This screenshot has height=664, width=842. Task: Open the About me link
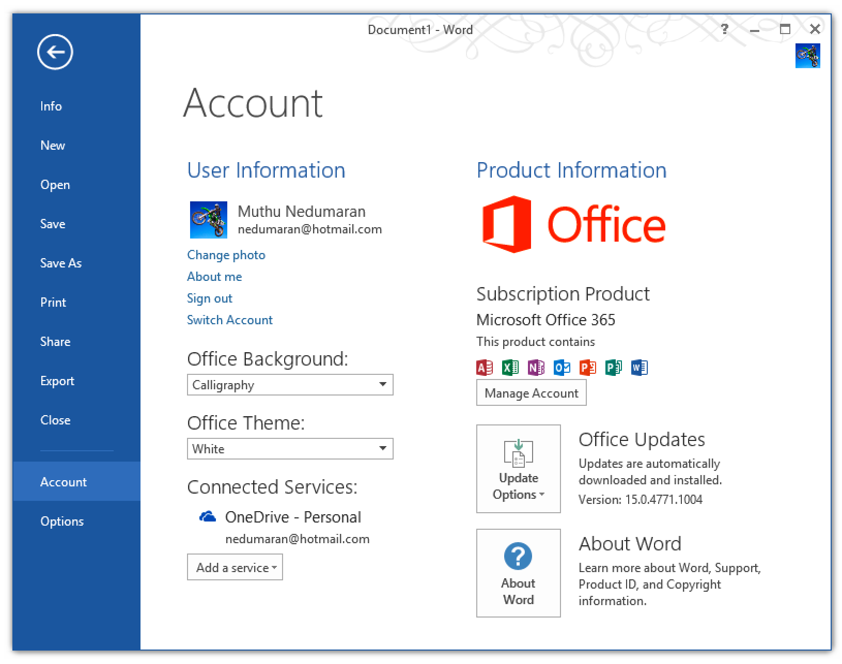[x=214, y=276]
